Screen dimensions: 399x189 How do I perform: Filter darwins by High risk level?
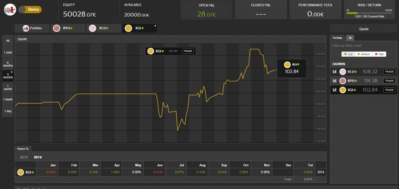click(379, 54)
